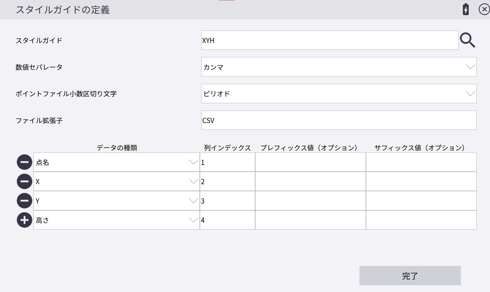Remove the Y row with minus icon
Image resolution: width=490 pixels, height=292 pixels.
click(24, 201)
